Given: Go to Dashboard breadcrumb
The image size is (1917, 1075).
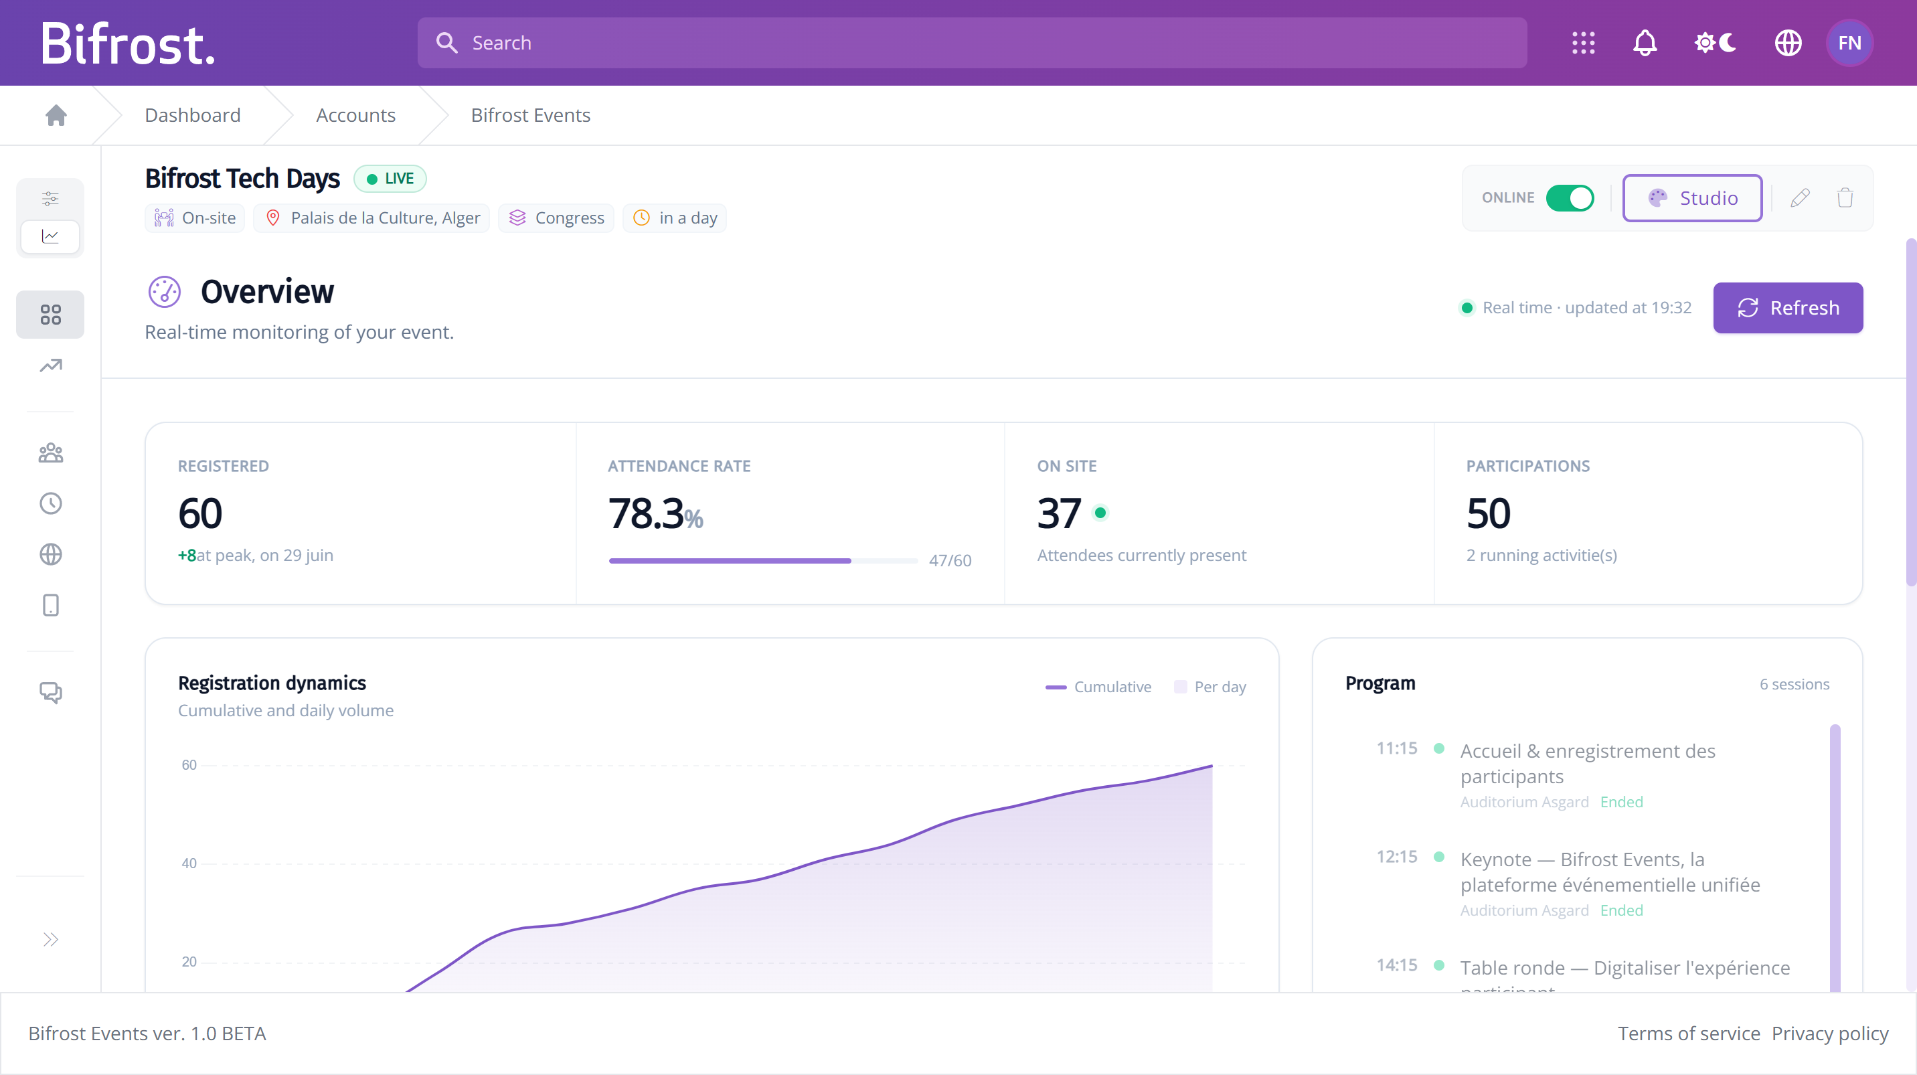Looking at the screenshot, I should coord(193,115).
